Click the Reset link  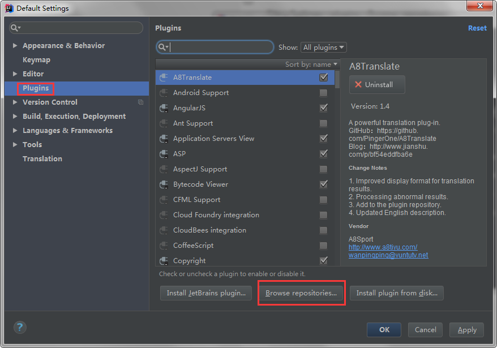point(477,28)
